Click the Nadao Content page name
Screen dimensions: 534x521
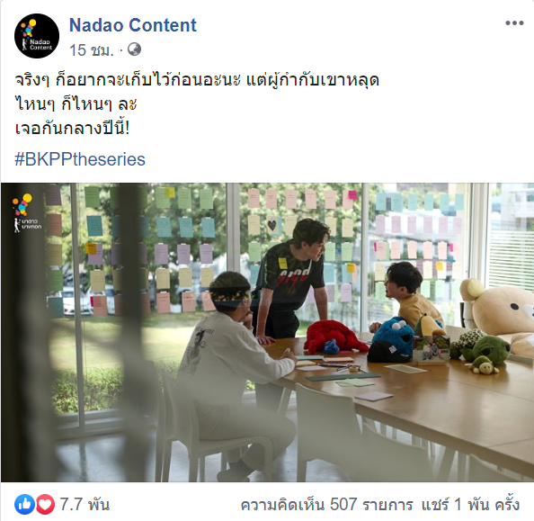133,25
